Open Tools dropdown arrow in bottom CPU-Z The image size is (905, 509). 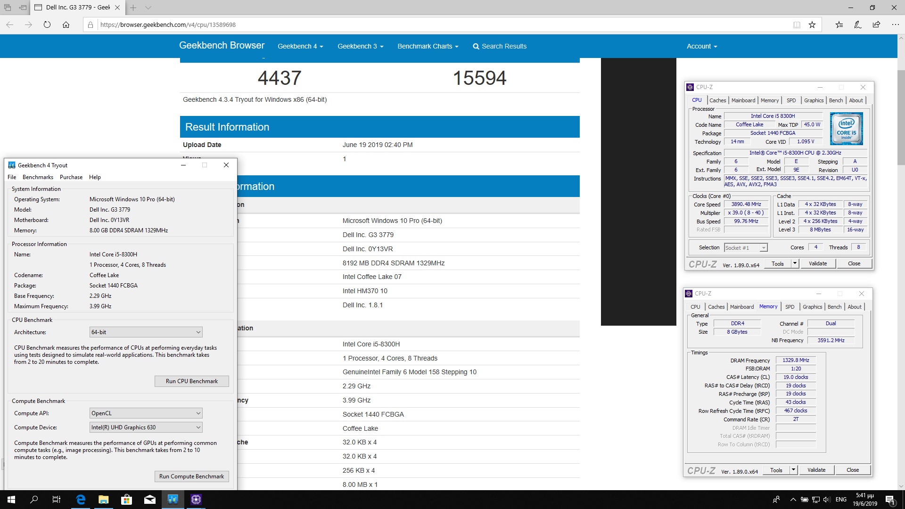click(x=793, y=470)
